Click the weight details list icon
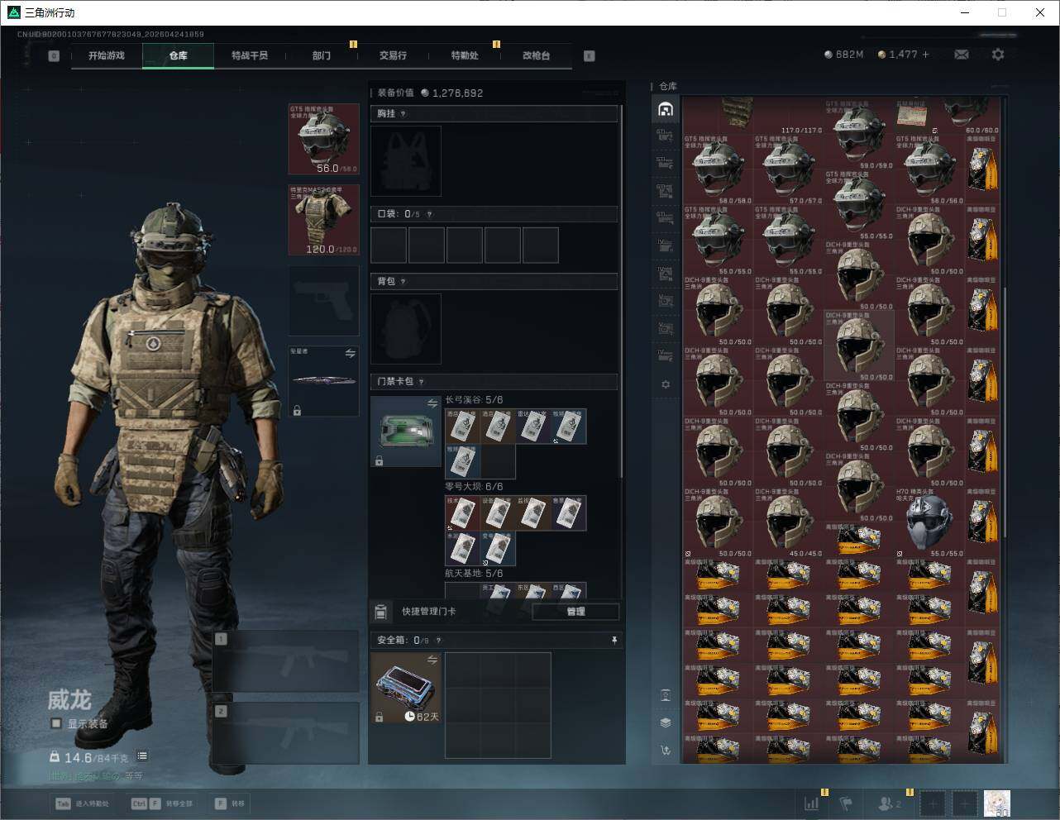This screenshot has width=1060, height=820. [142, 756]
